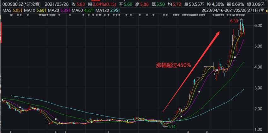Image resolution: width=268 pixels, height=133 pixels.
Task: Click the opening price 开 5.60
Action: pyautogui.click(x=125, y=4)
